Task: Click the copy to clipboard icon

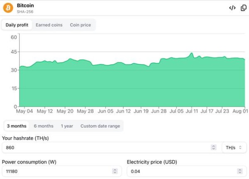Action: pyautogui.click(x=244, y=8)
